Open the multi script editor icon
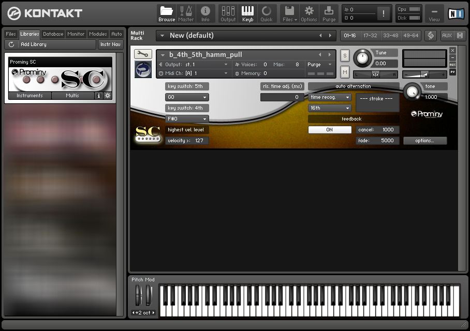 (431, 36)
